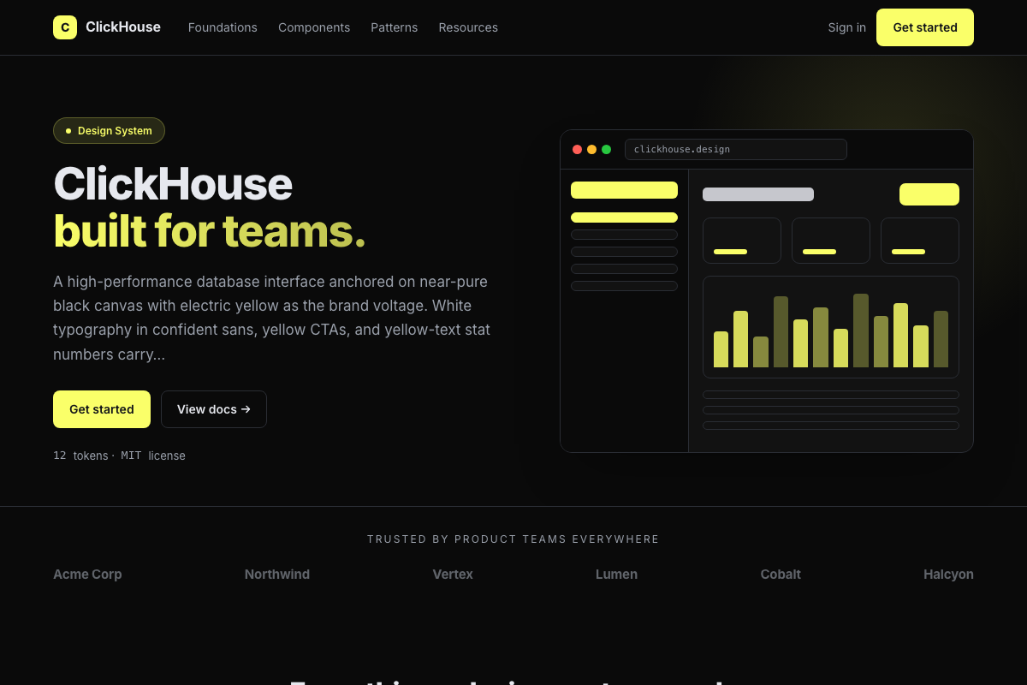Open the Resources nav item
The width and height of the screenshot is (1027, 685).
click(x=468, y=27)
